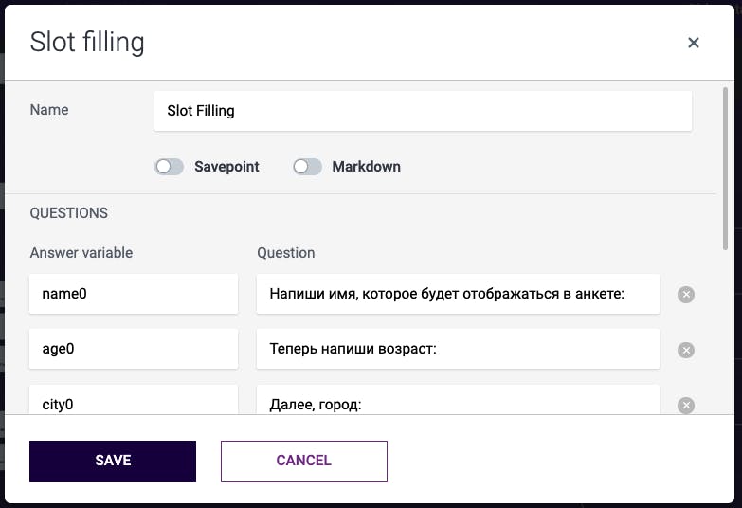Click the Markdown label text
Viewport: 742px width, 508px height.
click(x=366, y=167)
